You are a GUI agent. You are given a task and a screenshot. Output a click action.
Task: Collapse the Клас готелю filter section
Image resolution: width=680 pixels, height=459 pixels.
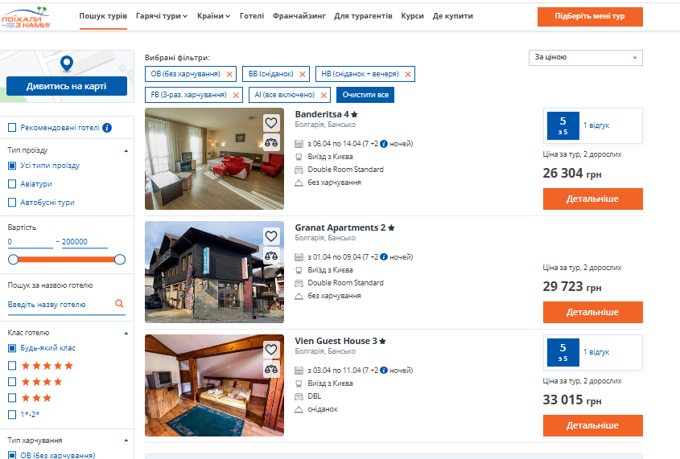tap(126, 333)
